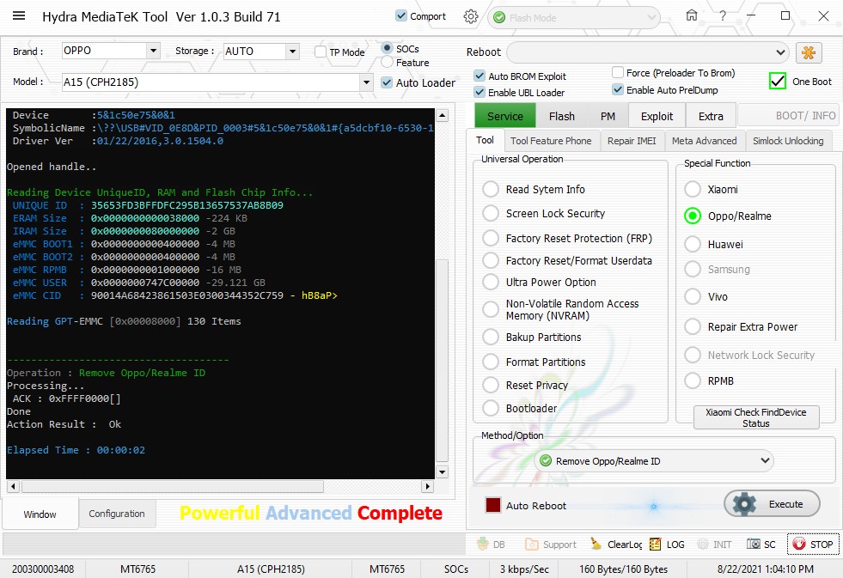843x578 pixels.
Task: Open the BOOT/ INFO tab
Action: pos(788,116)
